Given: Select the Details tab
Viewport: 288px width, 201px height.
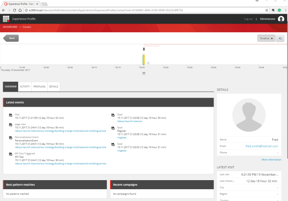Looking at the screenshot, I should [54, 86].
